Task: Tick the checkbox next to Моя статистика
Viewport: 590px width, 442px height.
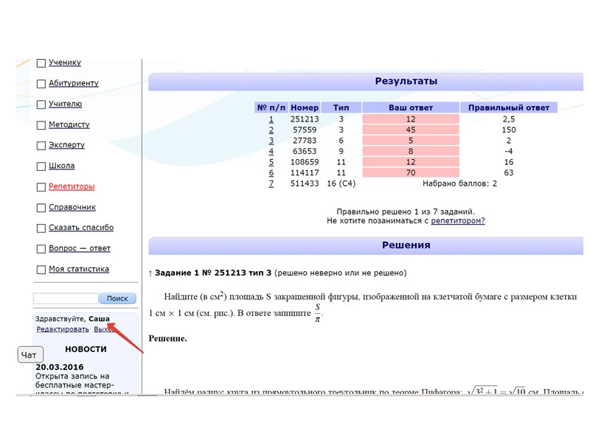Action: click(x=41, y=270)
